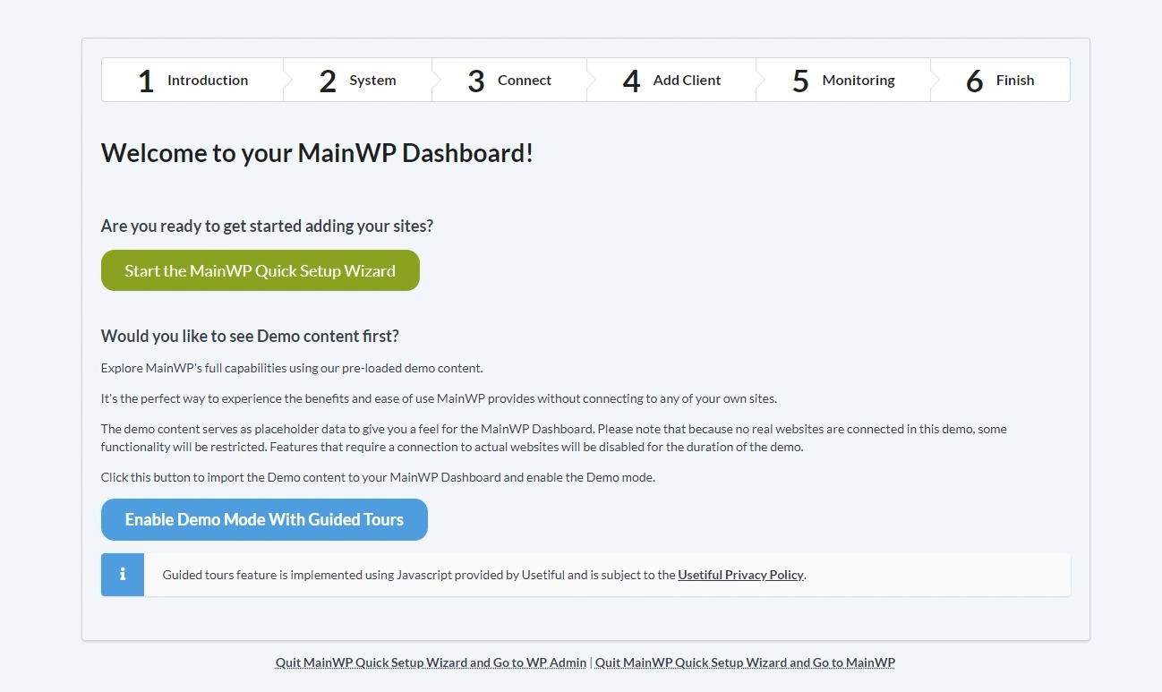Go to the Finish step
Image resolution: width=1162 pixels, height=692 pixels.
[x=1015, y=80]
